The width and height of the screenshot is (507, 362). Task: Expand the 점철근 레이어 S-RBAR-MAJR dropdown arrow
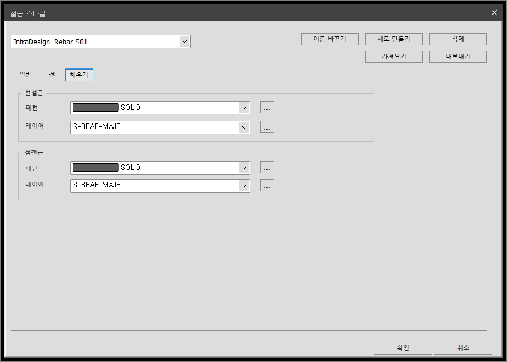pos(244,186)
